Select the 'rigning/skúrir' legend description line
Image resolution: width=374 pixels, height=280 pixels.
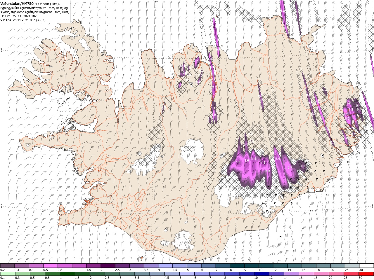click(34, 8)
